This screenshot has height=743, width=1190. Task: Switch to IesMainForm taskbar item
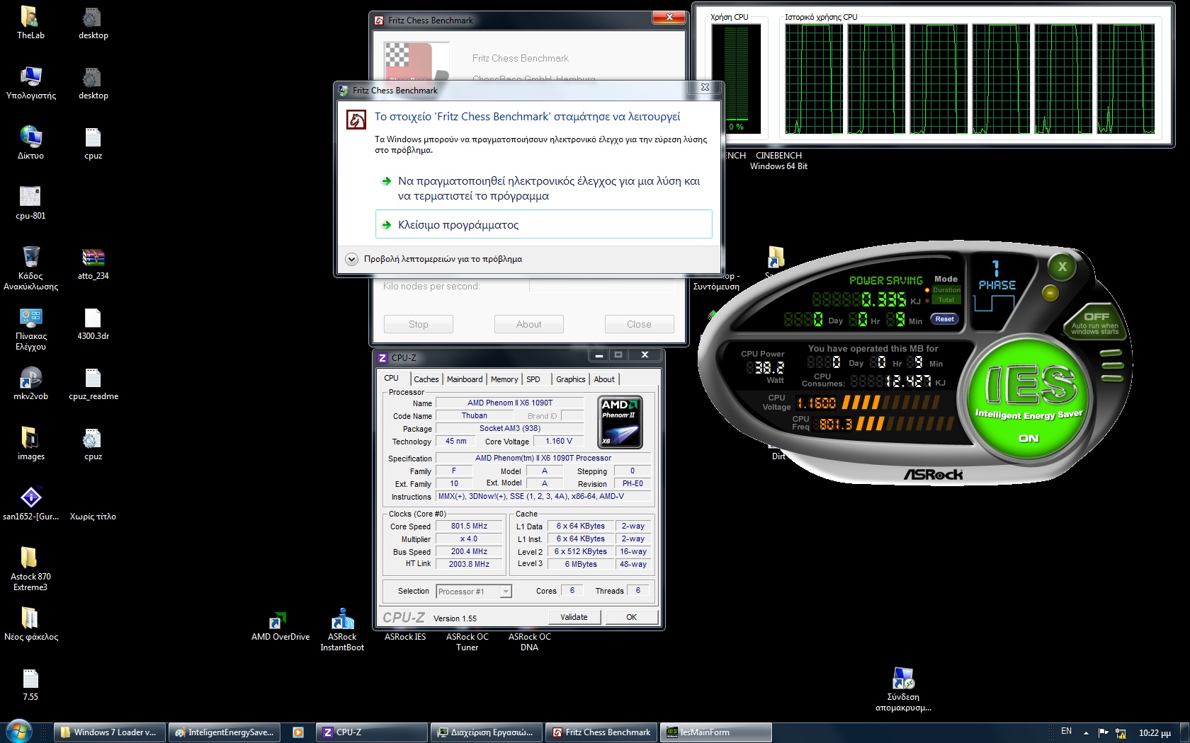716,732
